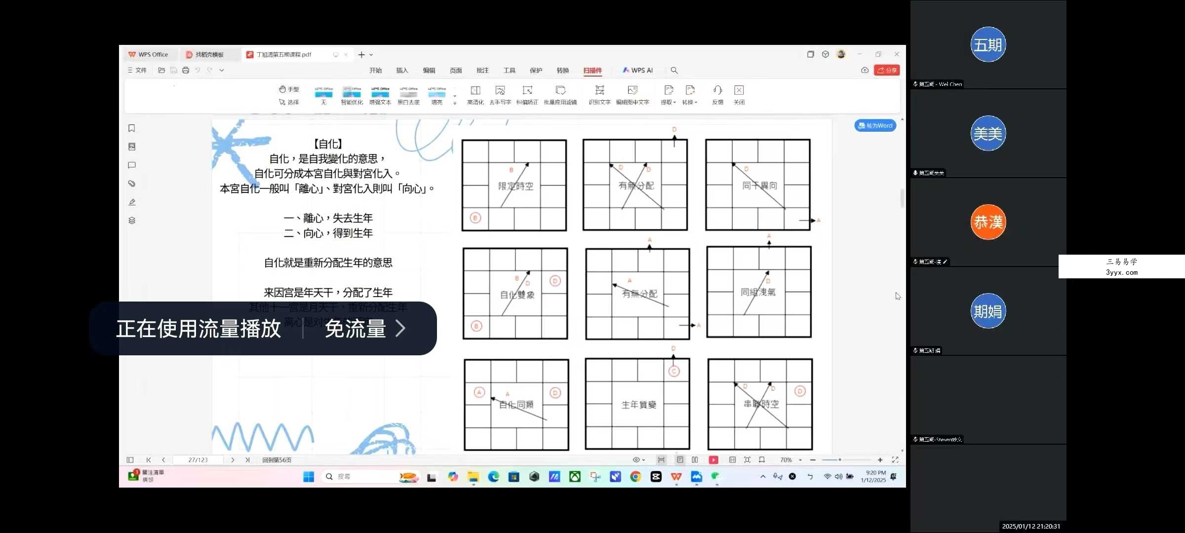
Task: Open the 文件 menu
Action: [x=137, y=70]
